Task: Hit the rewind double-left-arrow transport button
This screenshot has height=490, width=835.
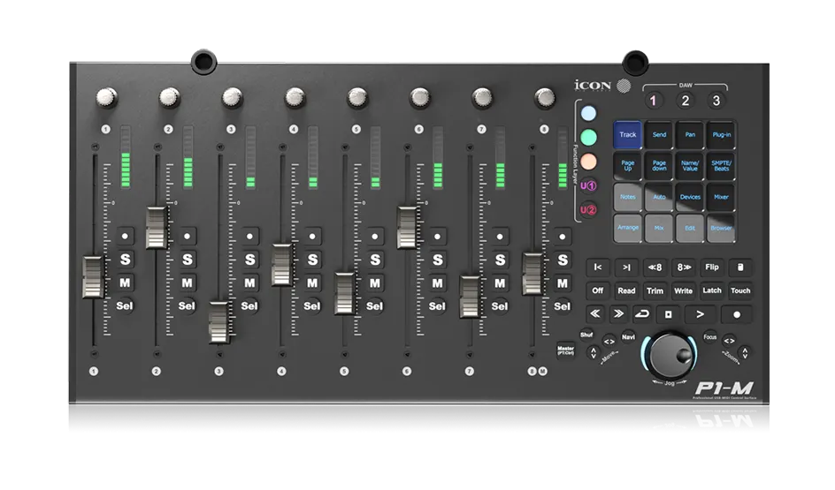Action: point(594,314)
